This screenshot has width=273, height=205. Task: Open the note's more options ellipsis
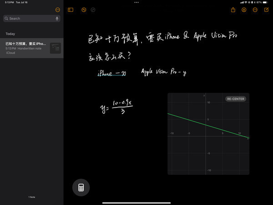pos(255,10)
